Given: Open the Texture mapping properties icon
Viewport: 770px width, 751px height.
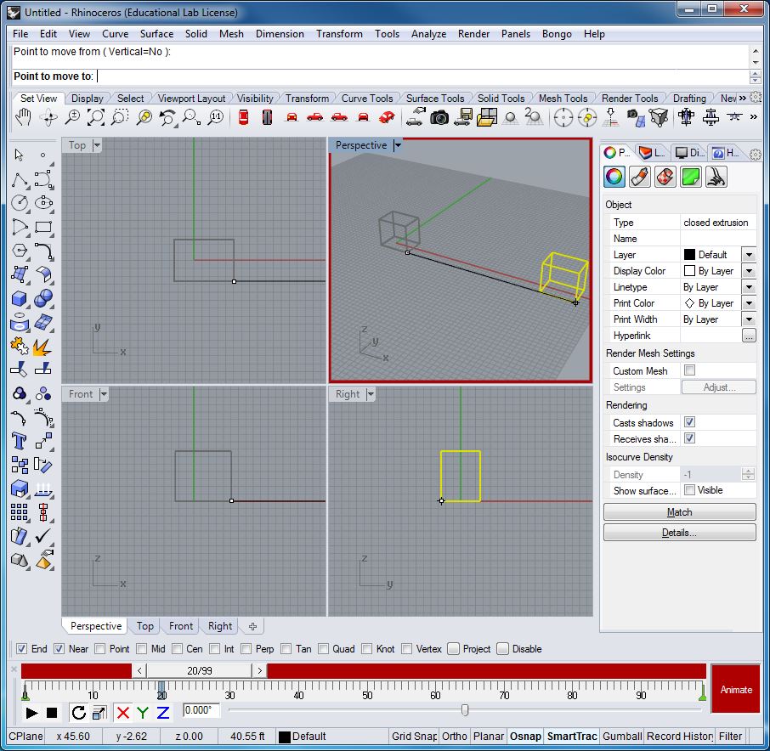Looking at the screenshot, I should pyautogui.click(x=665, y=177).
